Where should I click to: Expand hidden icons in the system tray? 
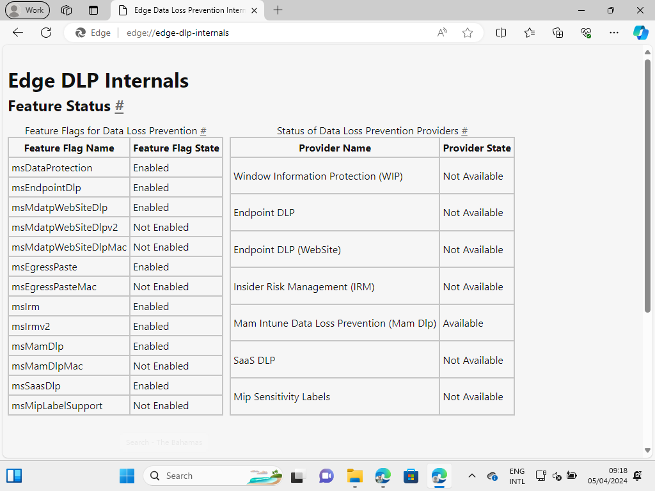[x=471, y=476]
